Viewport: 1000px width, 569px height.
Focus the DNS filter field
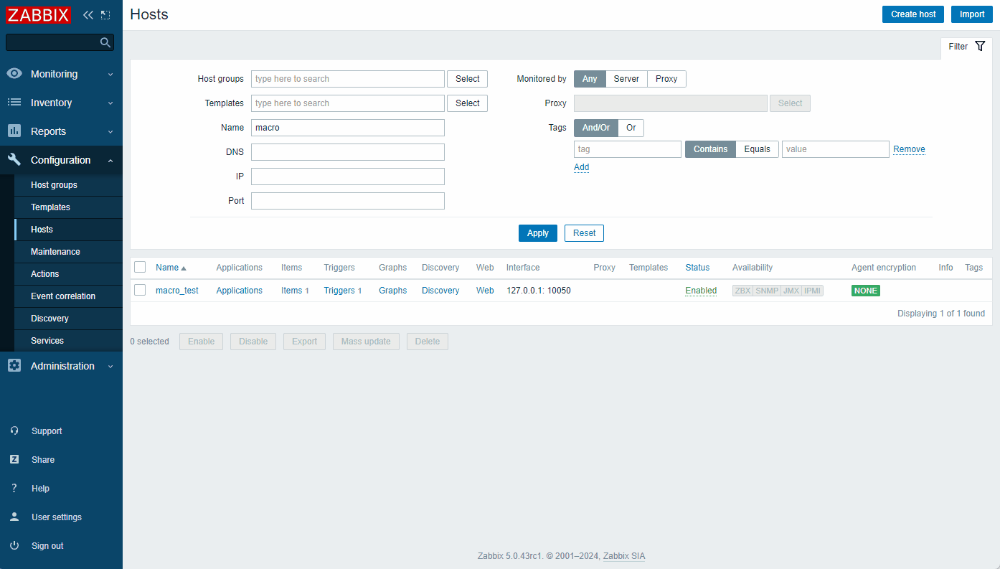(348, 152)
